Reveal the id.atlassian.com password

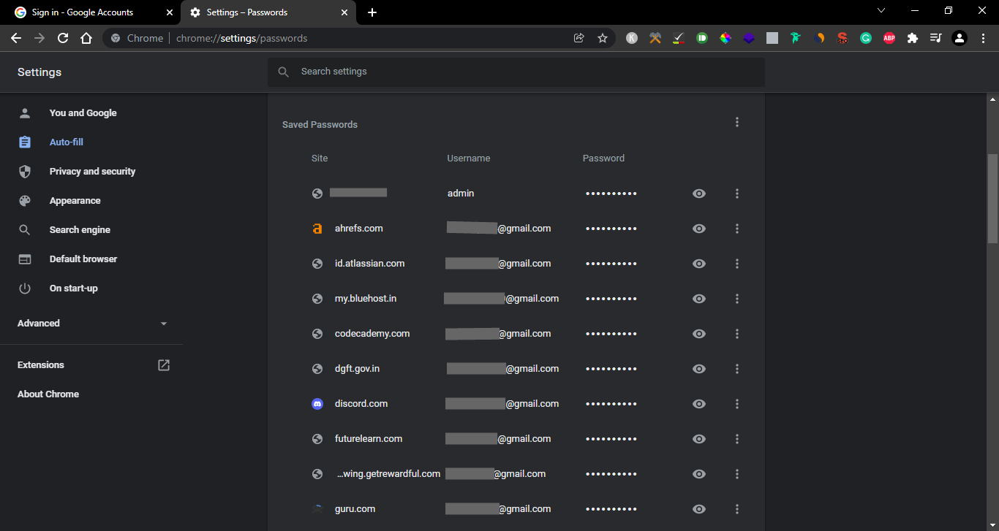pos(699,264)
